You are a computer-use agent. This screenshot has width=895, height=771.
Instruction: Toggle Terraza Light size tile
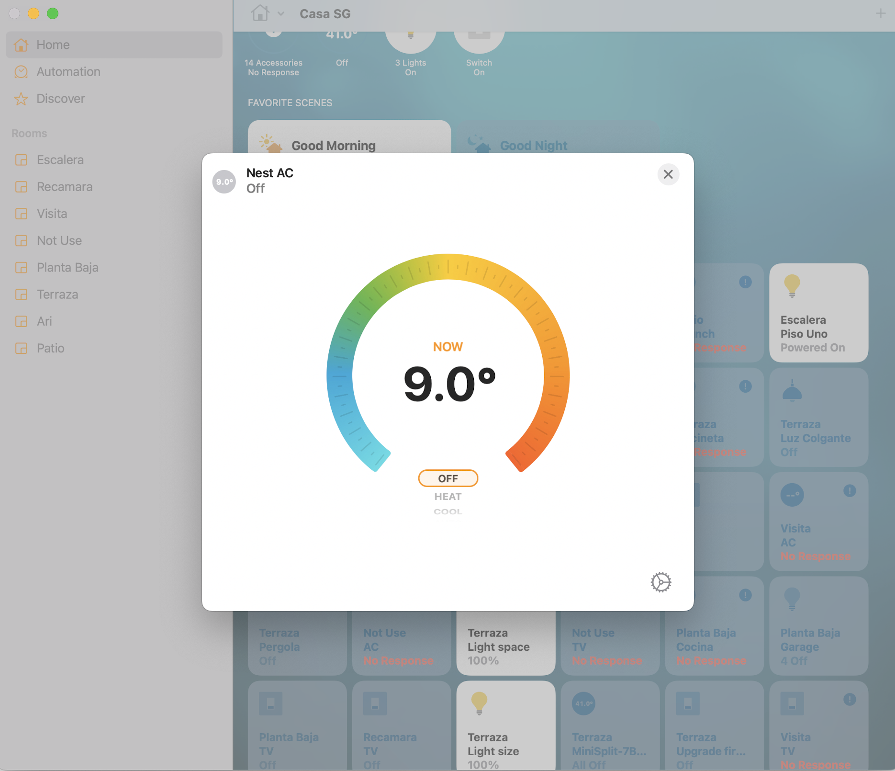[505, 726]
